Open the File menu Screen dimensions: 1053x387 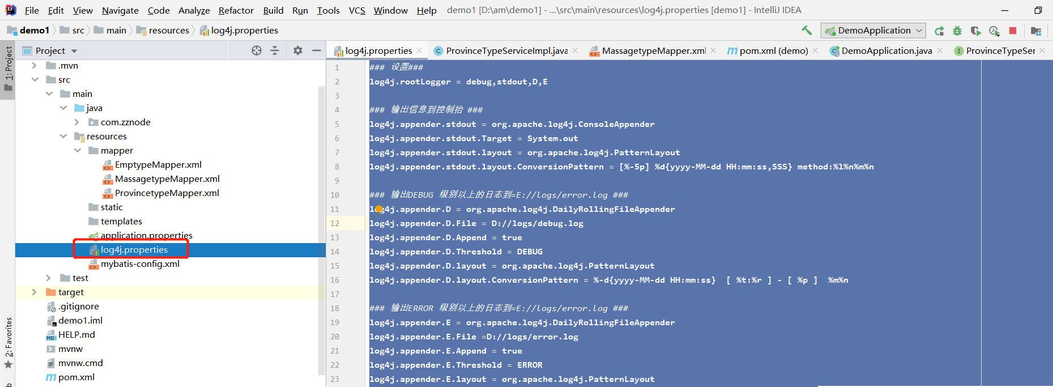click(32, 10)
